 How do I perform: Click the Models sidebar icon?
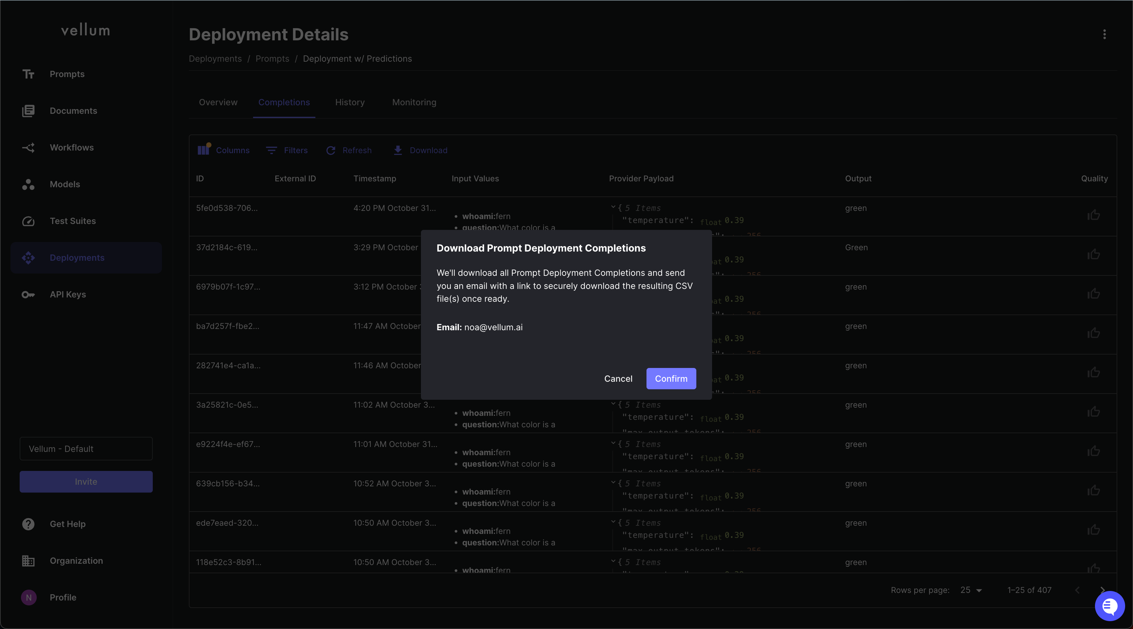coord(29,184)
